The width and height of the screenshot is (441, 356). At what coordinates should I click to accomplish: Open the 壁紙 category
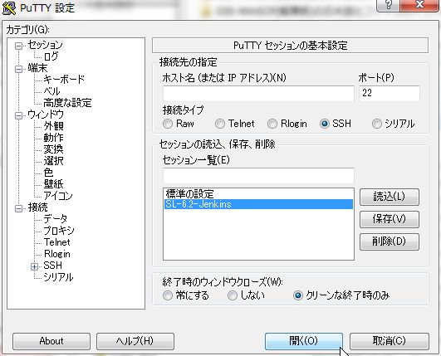point(53,184)
